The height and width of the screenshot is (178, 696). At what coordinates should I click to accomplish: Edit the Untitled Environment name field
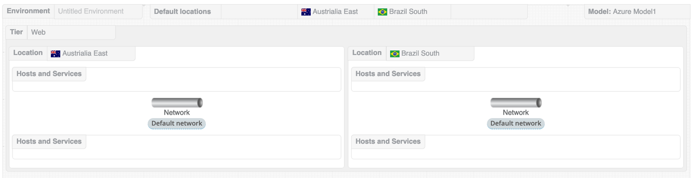pyautogui.click(x=98, y=11)
